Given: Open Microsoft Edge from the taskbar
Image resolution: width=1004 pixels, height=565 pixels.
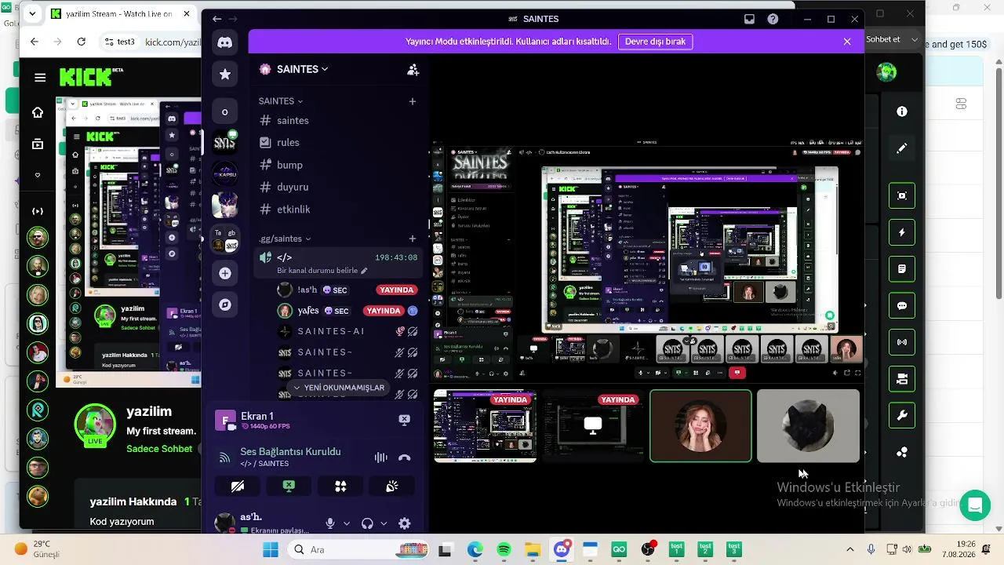Looking at the screenshot, I should [x=475, y=549].
